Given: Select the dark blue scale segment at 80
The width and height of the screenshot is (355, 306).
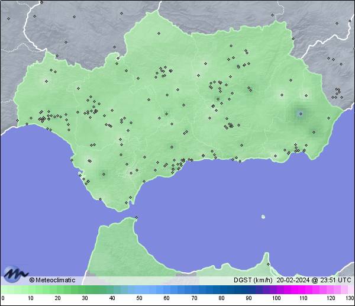Looking at the screenshot, I should click(x=221, y=289).
